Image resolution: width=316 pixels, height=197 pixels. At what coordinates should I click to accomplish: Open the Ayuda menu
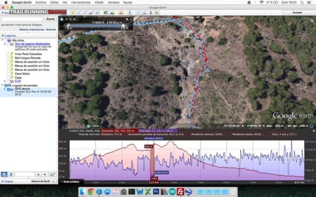click(128, 2)
